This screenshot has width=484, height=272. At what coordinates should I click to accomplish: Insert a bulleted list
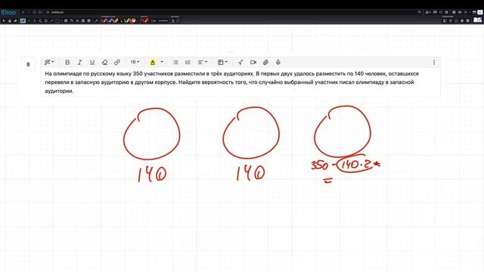[x=175, y=62]
